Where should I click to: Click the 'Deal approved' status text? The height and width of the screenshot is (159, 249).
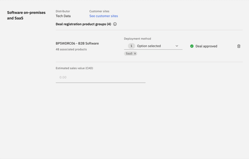(x=206, y=46)
